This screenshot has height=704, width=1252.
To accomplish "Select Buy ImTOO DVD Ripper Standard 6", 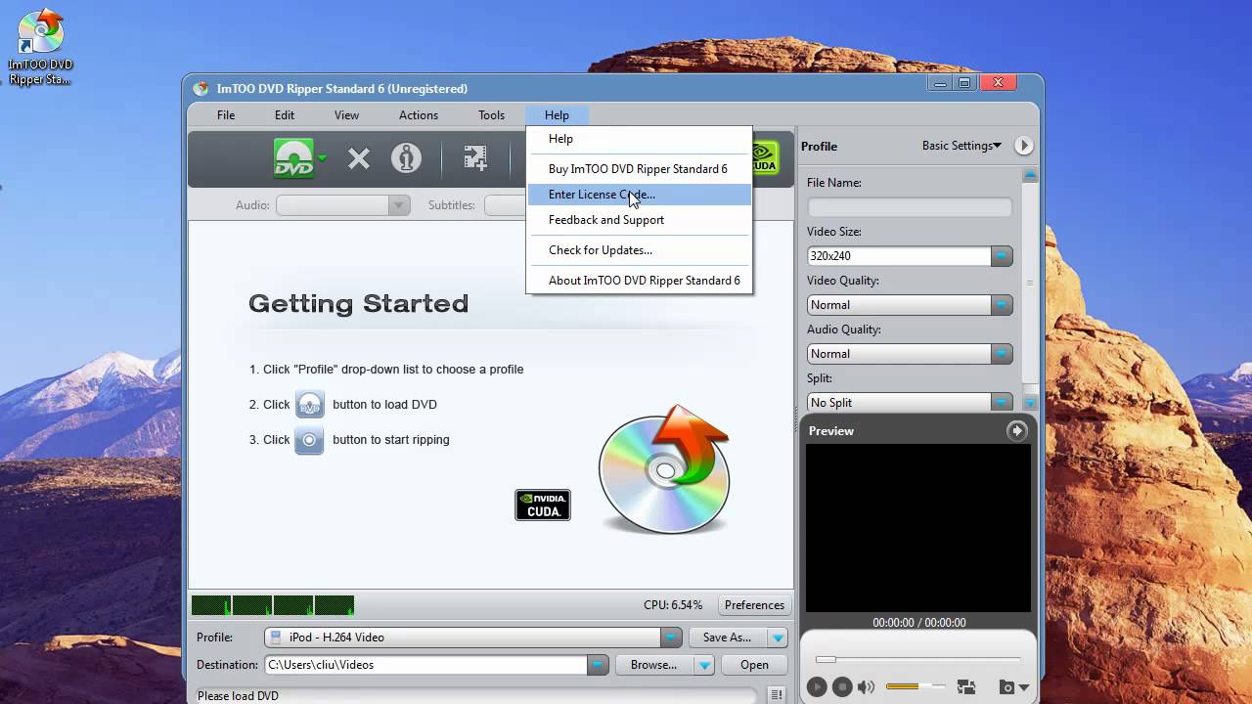I will [640, 169].
